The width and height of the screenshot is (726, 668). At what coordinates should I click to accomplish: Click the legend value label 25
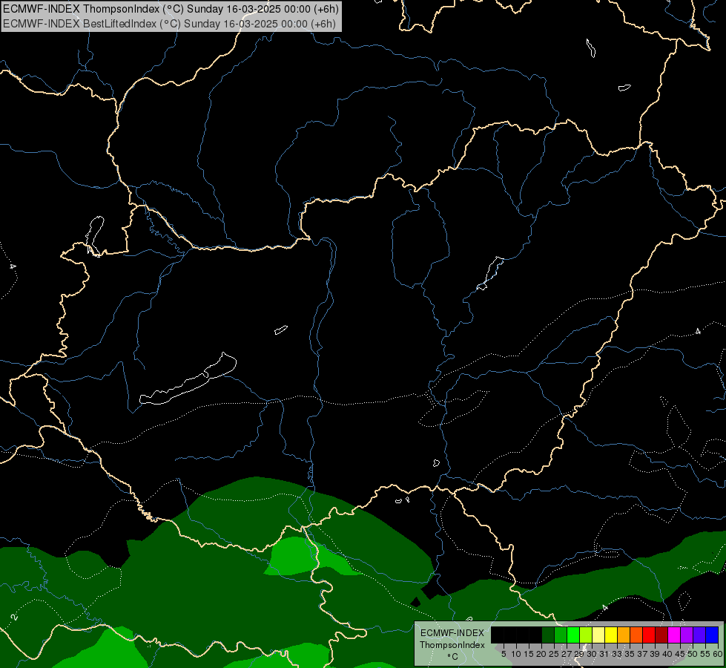pos(554,654)
